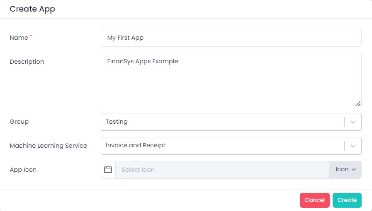Click the Machine Learning Service label
The height and width of the screenshot is (211, 372).
[x=48, y=146]
